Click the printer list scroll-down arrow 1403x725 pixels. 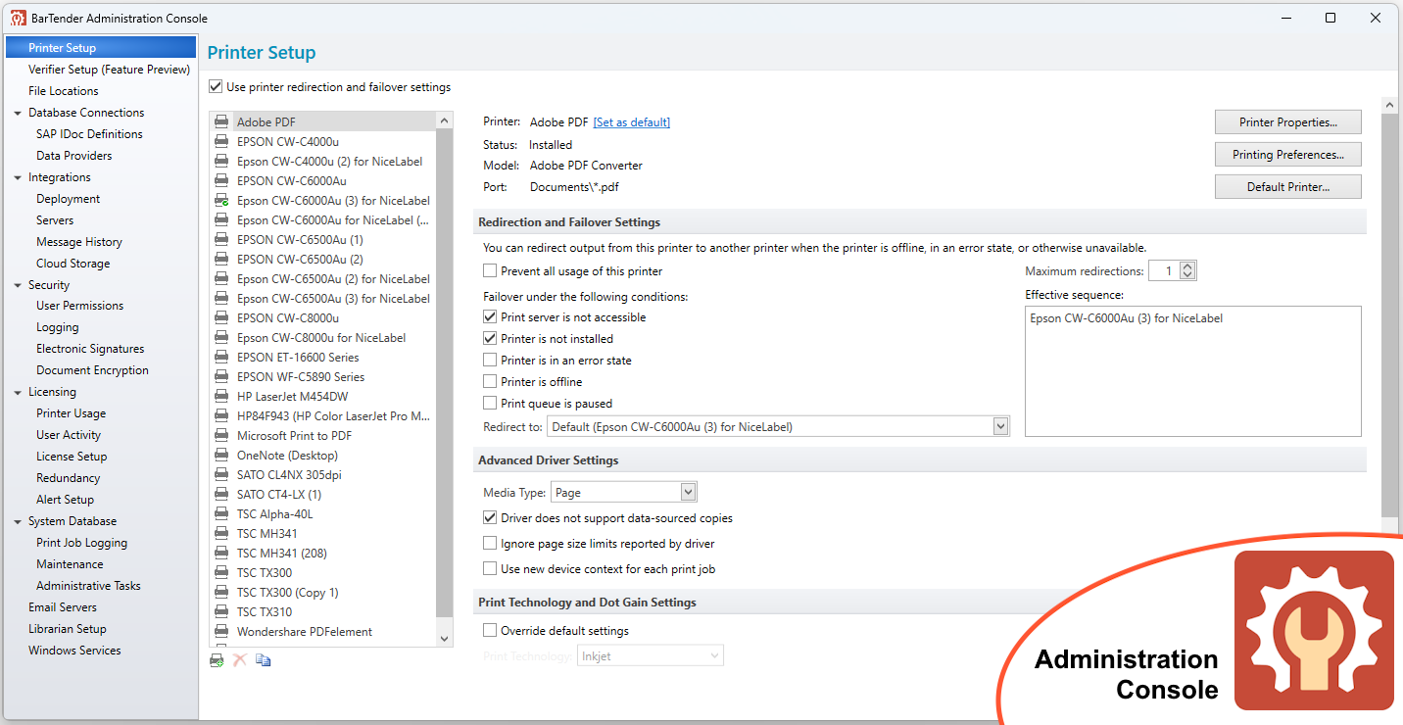click(x=444, y=638)
